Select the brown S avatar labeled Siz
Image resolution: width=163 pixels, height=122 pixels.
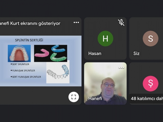point(151,38)
